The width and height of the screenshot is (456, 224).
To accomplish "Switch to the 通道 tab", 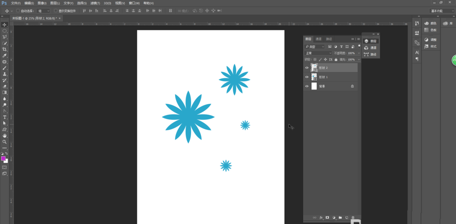I will point(319,39).
